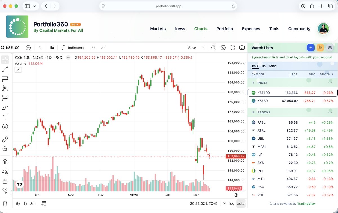Set the 1y date range
The image size is (338, 213).
[25, 203]
